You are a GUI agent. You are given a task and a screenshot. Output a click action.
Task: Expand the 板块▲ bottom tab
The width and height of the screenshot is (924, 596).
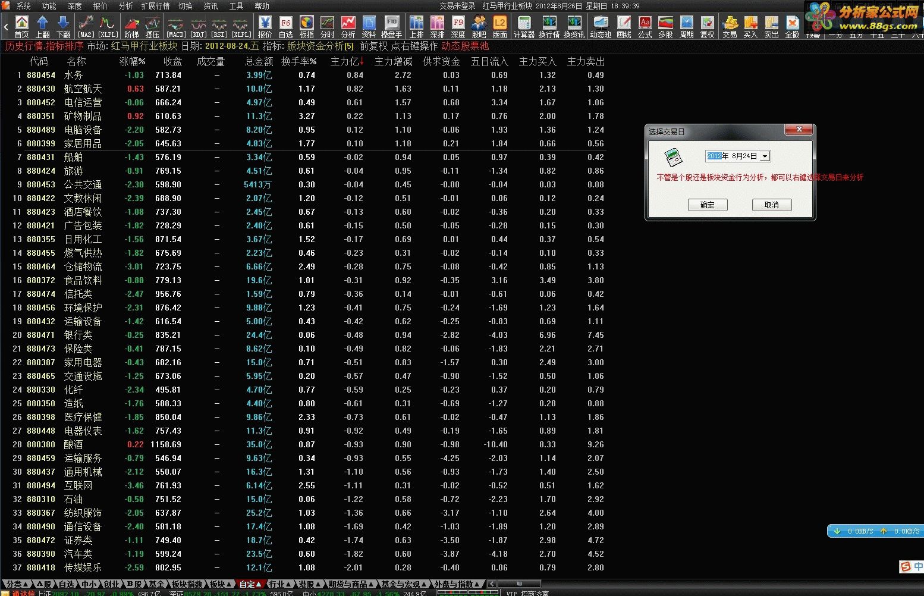pyautogui.click(x=221, y=584)
